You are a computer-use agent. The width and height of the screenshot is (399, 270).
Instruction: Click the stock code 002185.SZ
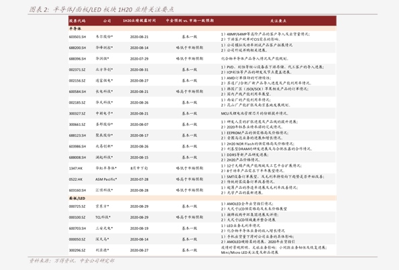77,103
